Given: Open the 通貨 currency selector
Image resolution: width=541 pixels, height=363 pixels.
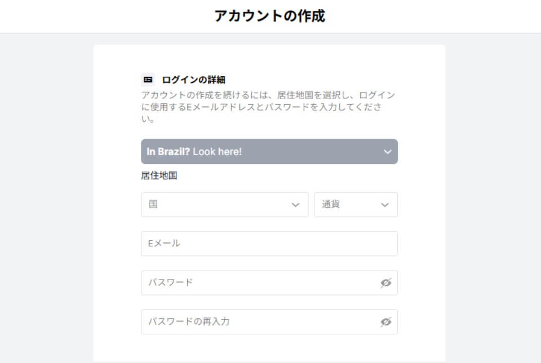Looking at the screenshot, I should [356, 205].
